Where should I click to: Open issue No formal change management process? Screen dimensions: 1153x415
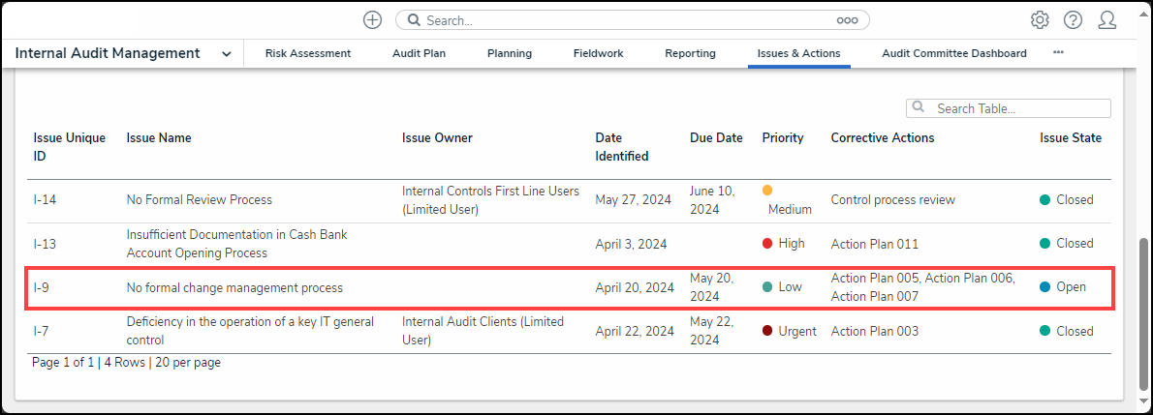(234, 287)
